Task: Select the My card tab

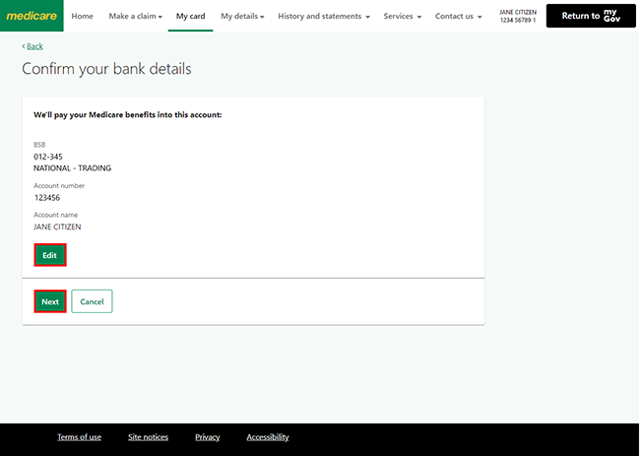Action: point(191,16)
